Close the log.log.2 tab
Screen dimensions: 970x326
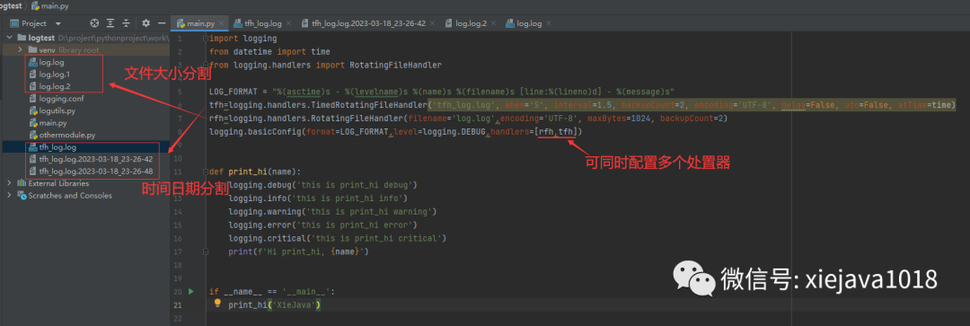(493, 23)
